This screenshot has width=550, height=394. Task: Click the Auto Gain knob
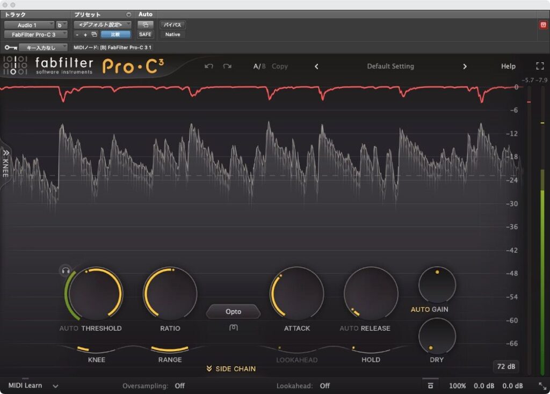[x=437, y=284]
